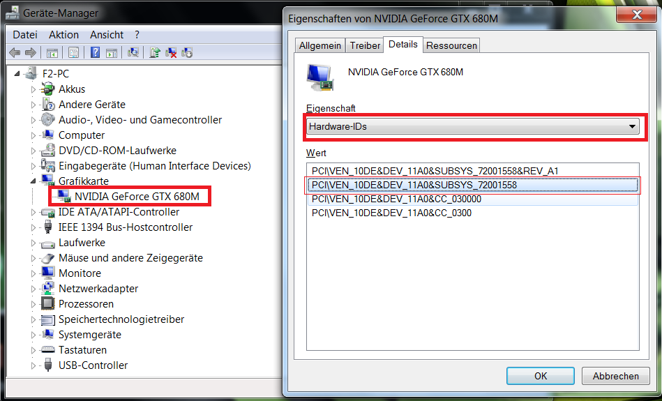
Task: Click the Geräte-Manager title bar icon
Action: click(13, 14)
